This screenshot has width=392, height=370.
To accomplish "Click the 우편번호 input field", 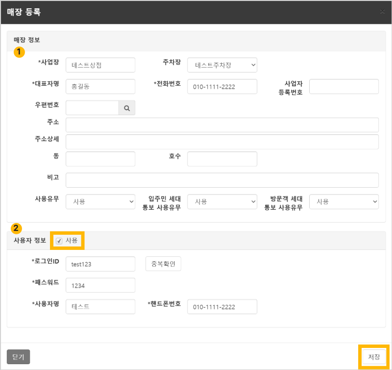I will tap(92, 108).
